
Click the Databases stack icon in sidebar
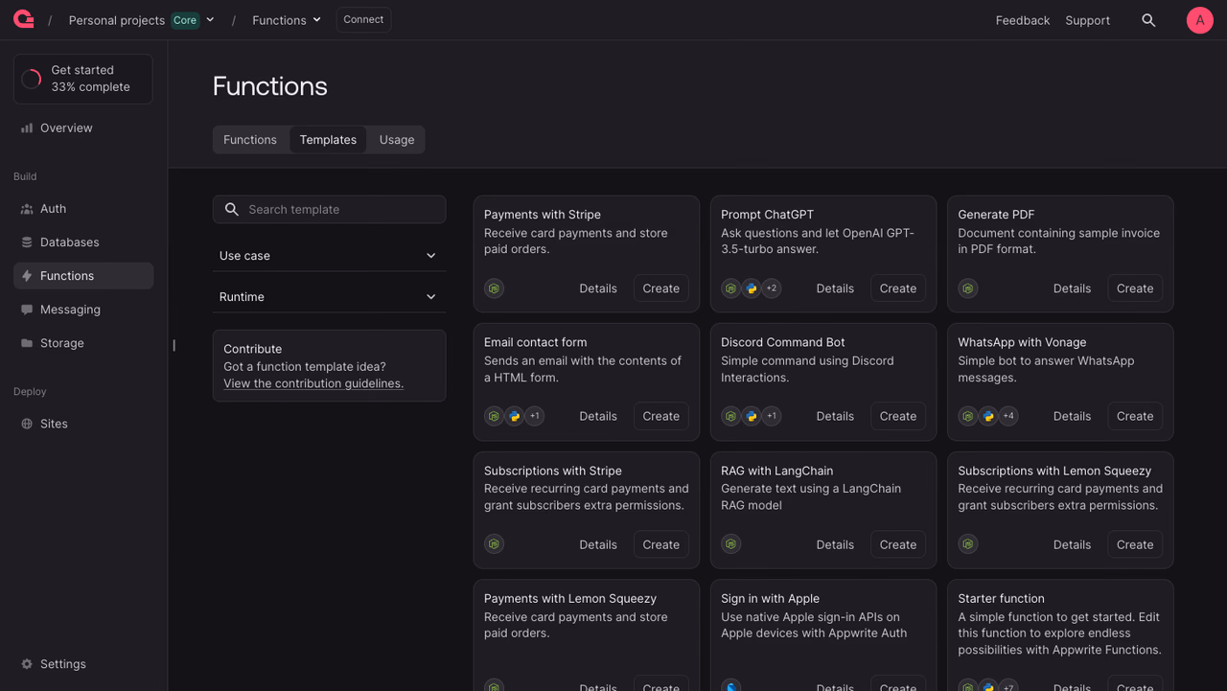click(27, 242)
